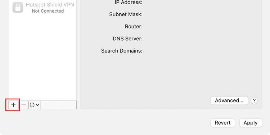Open the Advanced... network settings
Viewport: 270px width, 135px height.
tap(229, 100)
